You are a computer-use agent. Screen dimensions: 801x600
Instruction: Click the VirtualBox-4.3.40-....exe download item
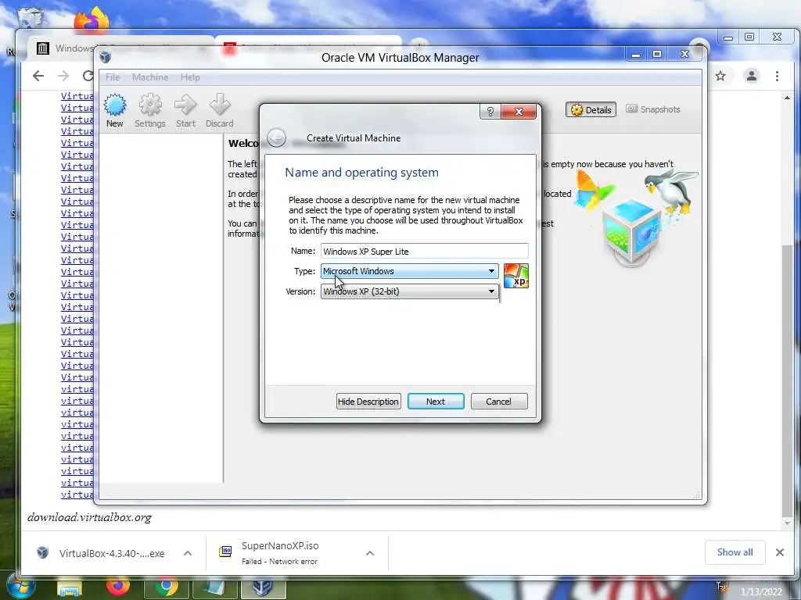pos(113,553)
